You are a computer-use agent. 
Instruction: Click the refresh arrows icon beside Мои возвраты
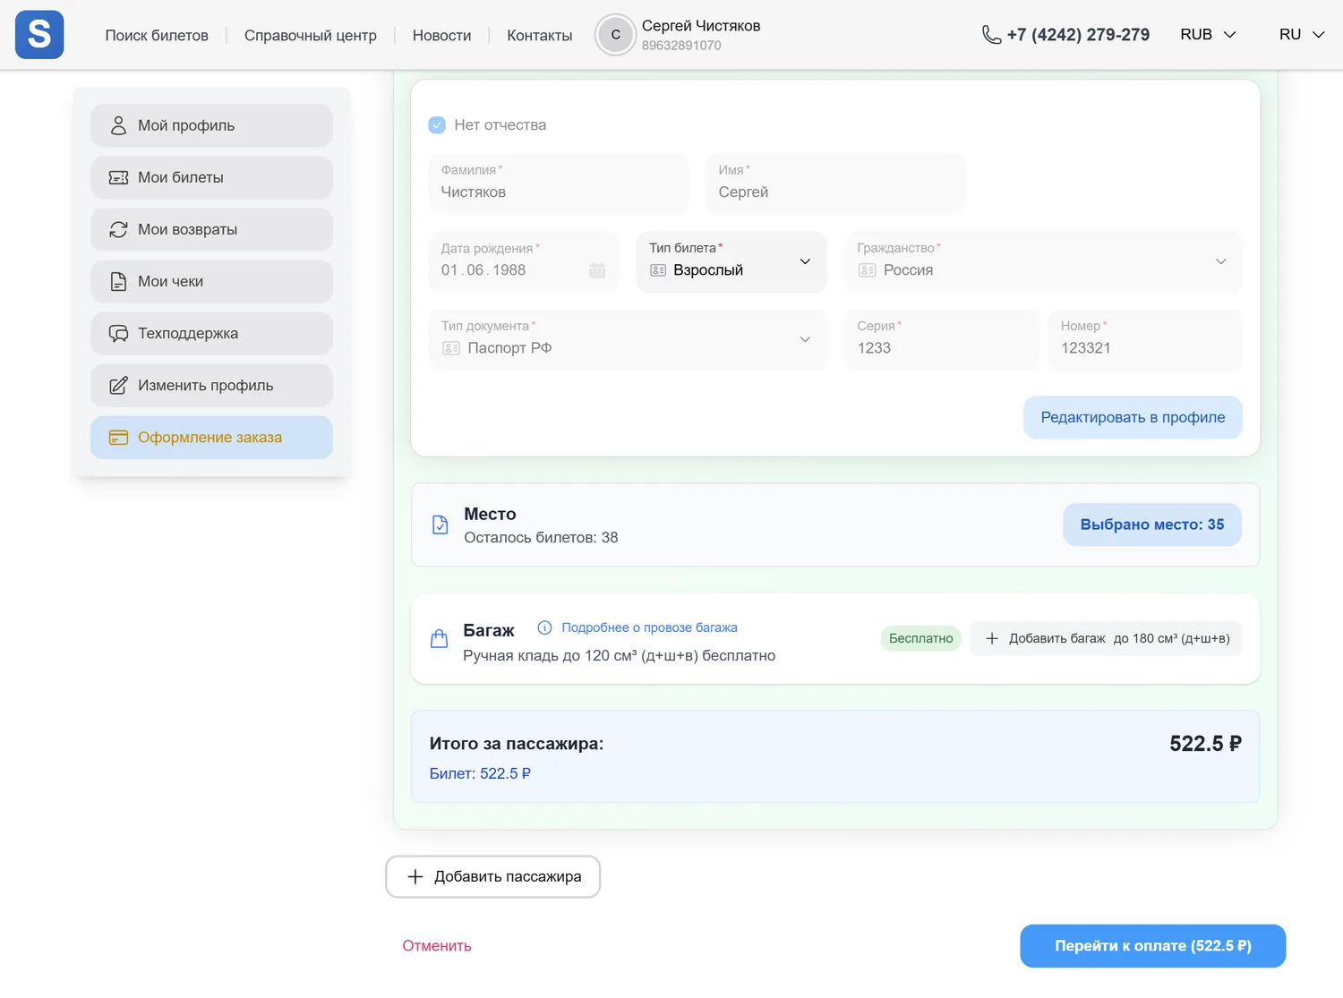coord(118,229)
